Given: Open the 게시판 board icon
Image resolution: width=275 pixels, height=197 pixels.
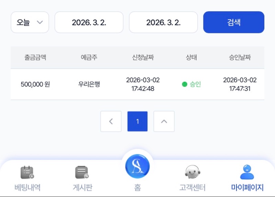Looking at the screenshot, I should (82, 172).
